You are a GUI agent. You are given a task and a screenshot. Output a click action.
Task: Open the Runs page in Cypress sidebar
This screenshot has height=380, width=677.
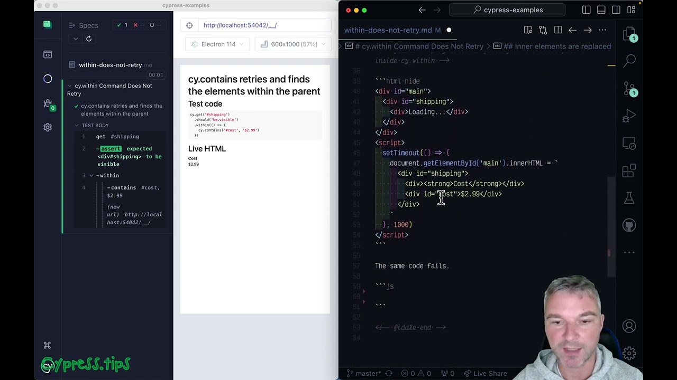point(48,79)
